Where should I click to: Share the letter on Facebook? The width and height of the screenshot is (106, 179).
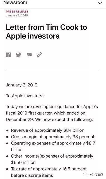[8, 55]
